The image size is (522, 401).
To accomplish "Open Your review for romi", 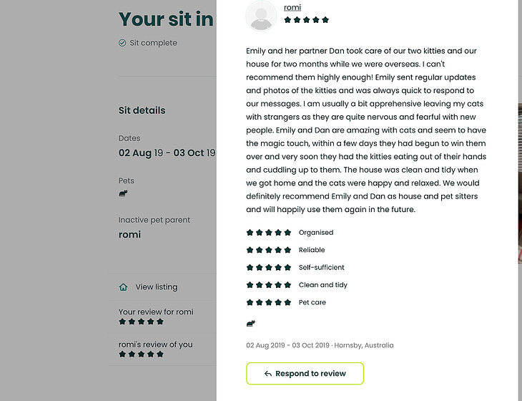I will (x=156, y=312).
